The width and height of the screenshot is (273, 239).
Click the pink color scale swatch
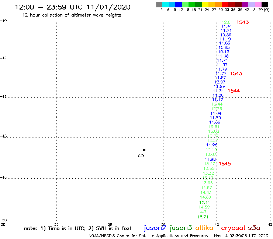click(258, 4)
